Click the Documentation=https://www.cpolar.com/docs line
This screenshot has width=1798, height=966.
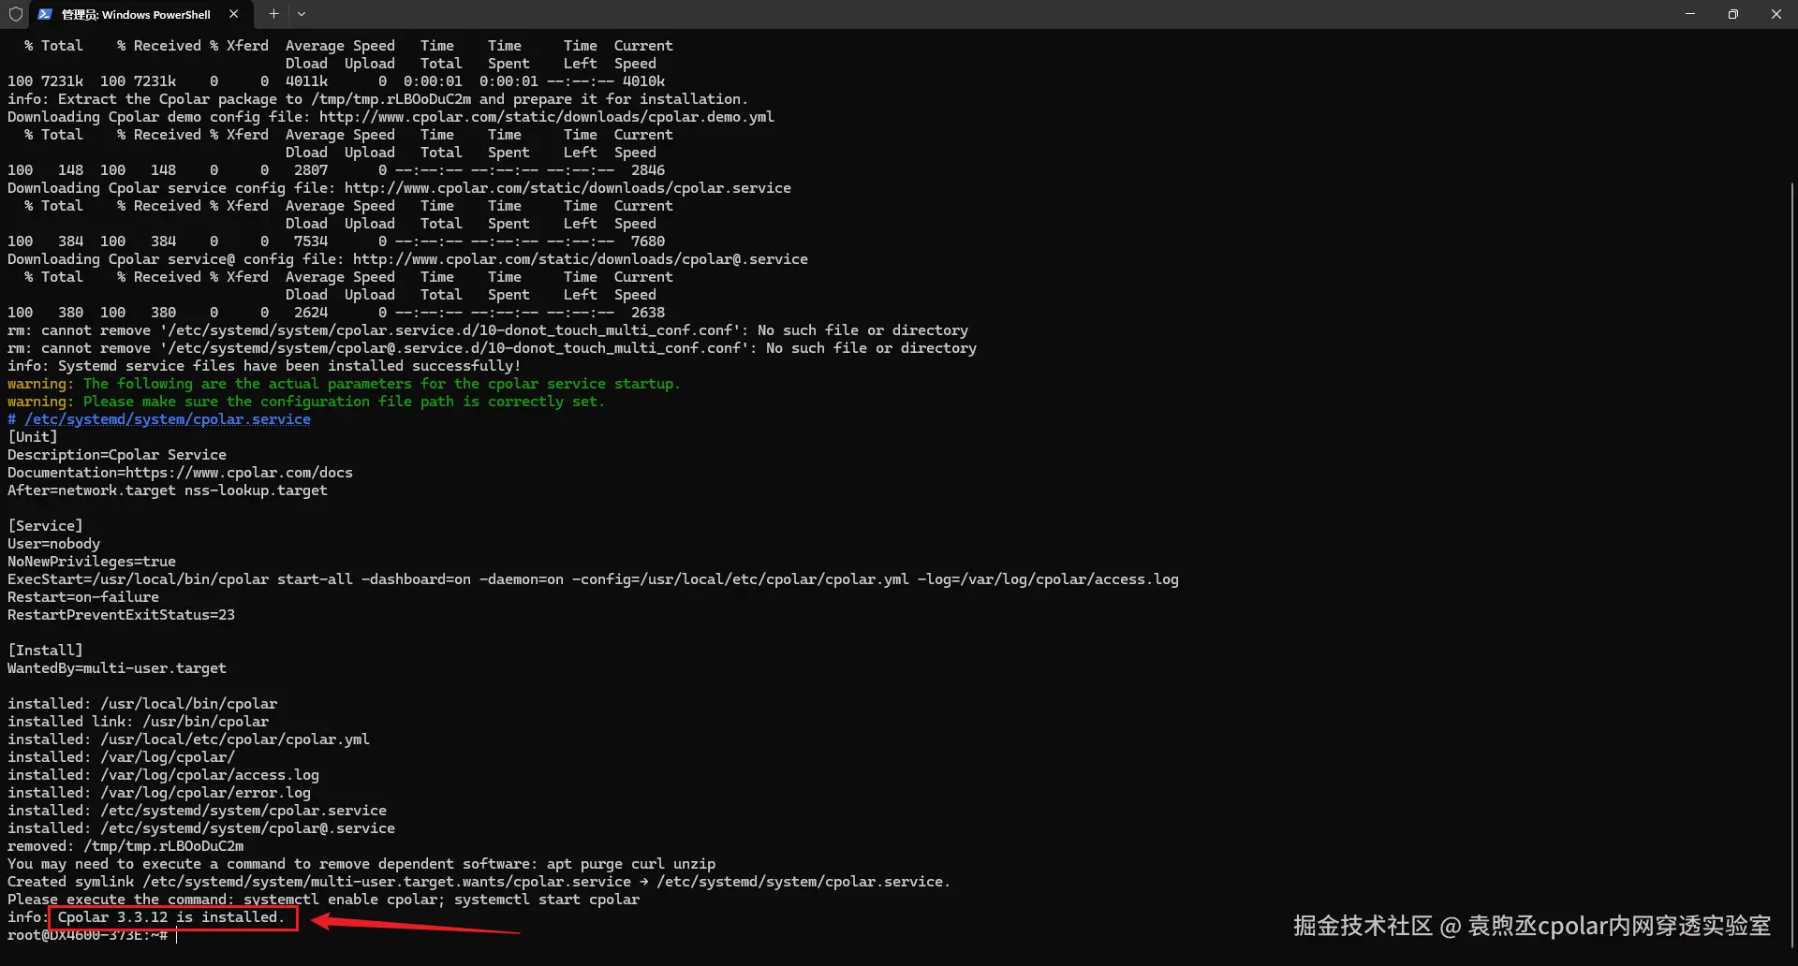(x=181, y=473)
